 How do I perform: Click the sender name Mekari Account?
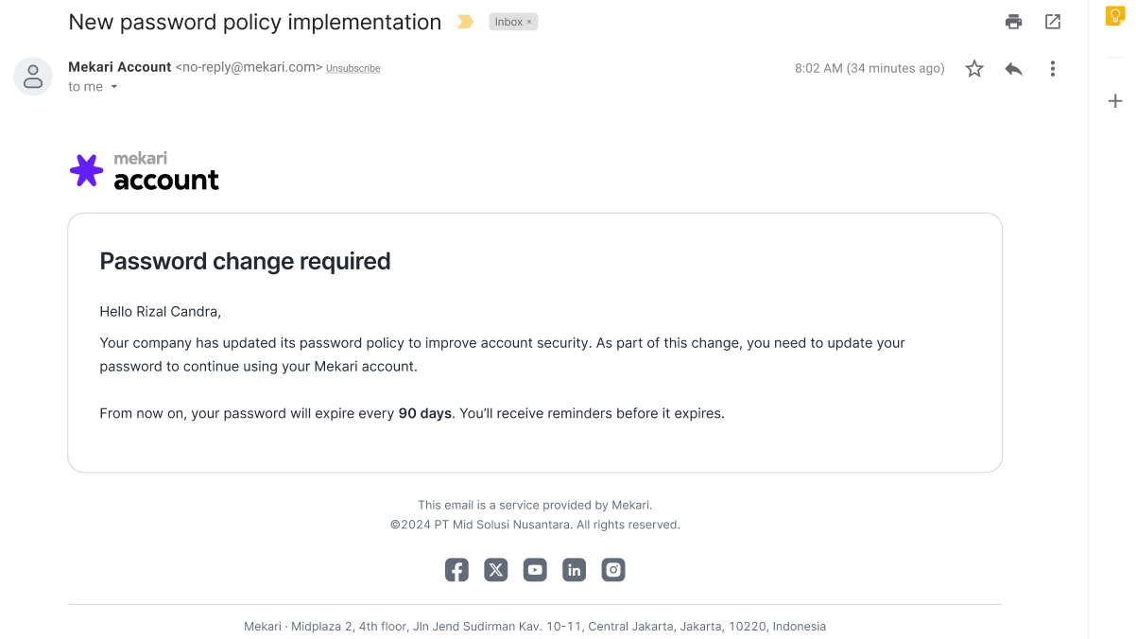pyautogui.click(x=120, y=67)
